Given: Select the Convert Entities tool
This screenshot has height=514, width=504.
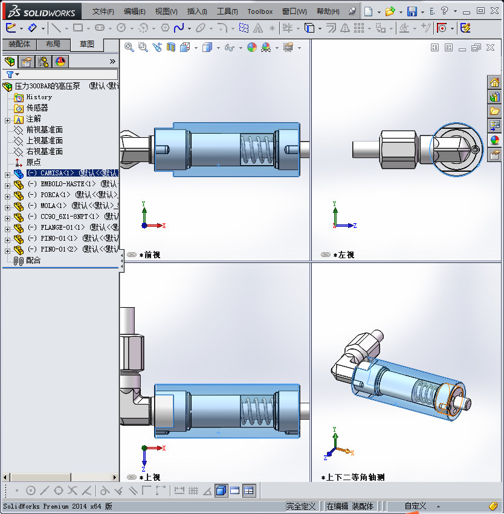Looking at the screenshot, I should point(309,28).
